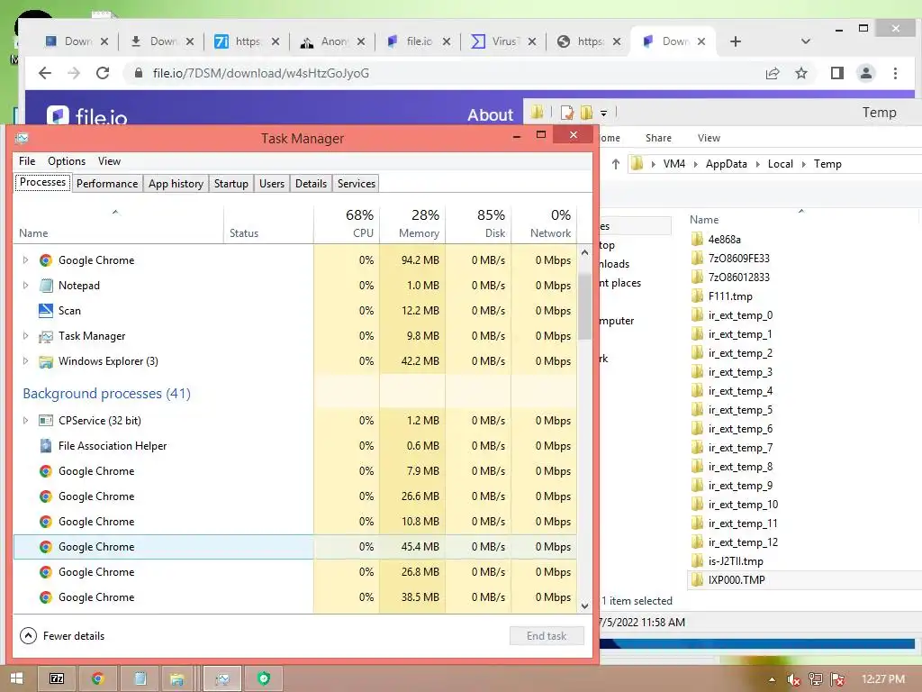
Task: Close the VirusTotal tab
Action: (x=531, y=41)
